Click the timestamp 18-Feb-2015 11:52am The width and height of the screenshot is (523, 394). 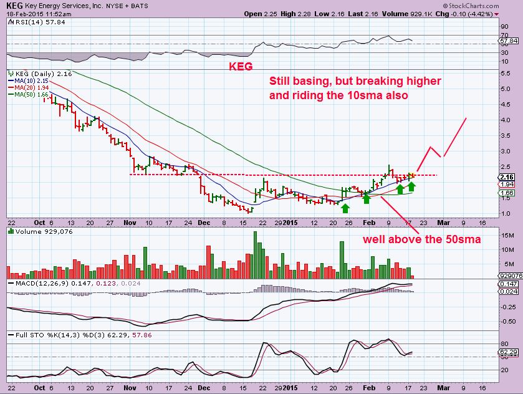coord(39,14)
